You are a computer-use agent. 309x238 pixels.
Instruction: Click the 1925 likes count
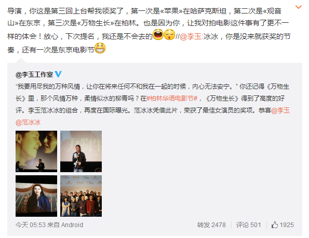(x=287, y=225)
